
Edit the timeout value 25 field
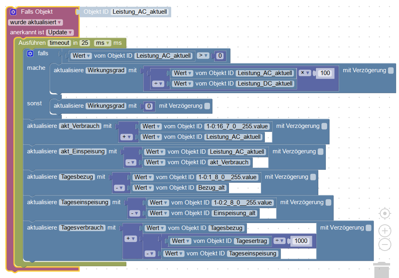point(85,43)
